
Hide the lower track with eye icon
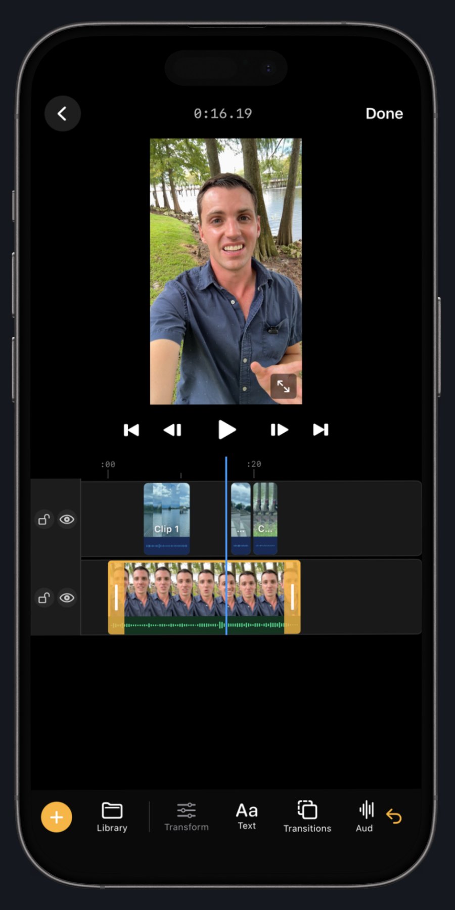click(x=67, y=598)
